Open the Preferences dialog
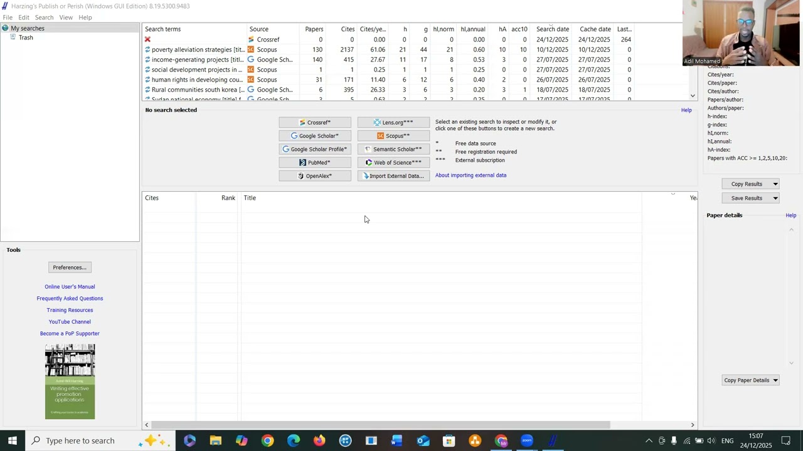The image size is (803, 451). click(x=70, y=267)
